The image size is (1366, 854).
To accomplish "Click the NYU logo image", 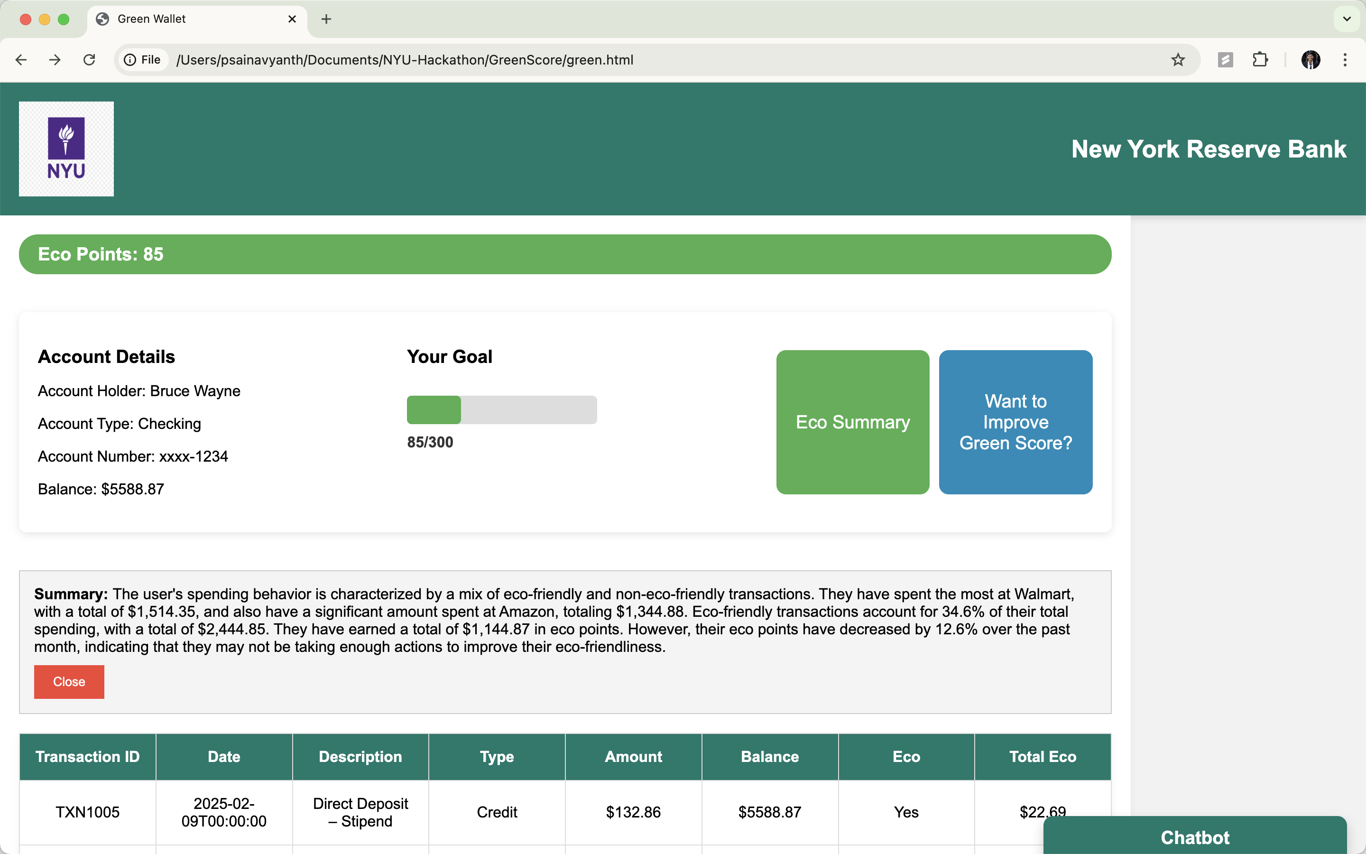I will pyautogui.click(x=66, y=149).
